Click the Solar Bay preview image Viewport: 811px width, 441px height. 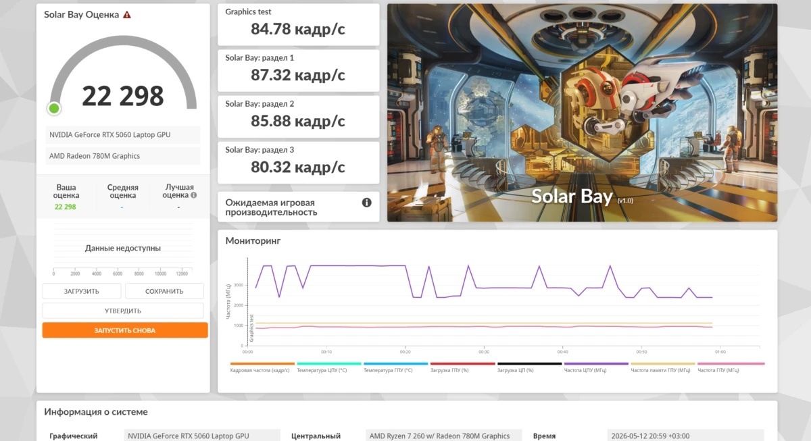(582, 113)
